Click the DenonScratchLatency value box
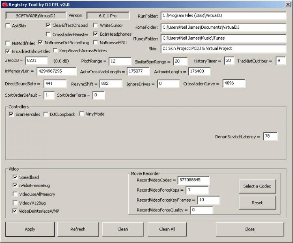Viewport: 293px width, 243px height. coord(270,136)
